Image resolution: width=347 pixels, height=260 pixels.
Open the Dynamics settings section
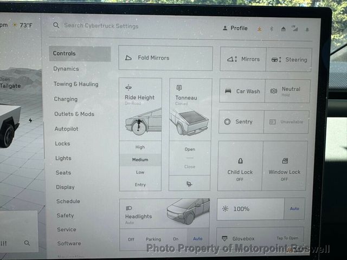[x=66, y=69]
